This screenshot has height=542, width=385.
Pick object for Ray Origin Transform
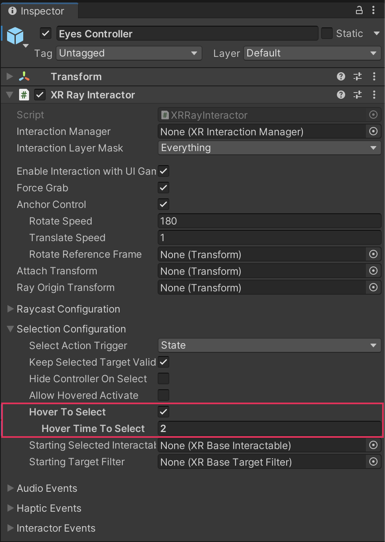[x=373, y=288]
